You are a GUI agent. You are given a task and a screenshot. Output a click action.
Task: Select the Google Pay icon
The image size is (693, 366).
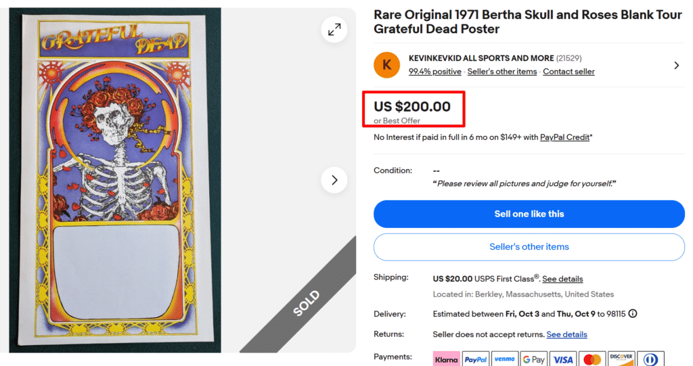coord(534,359)
